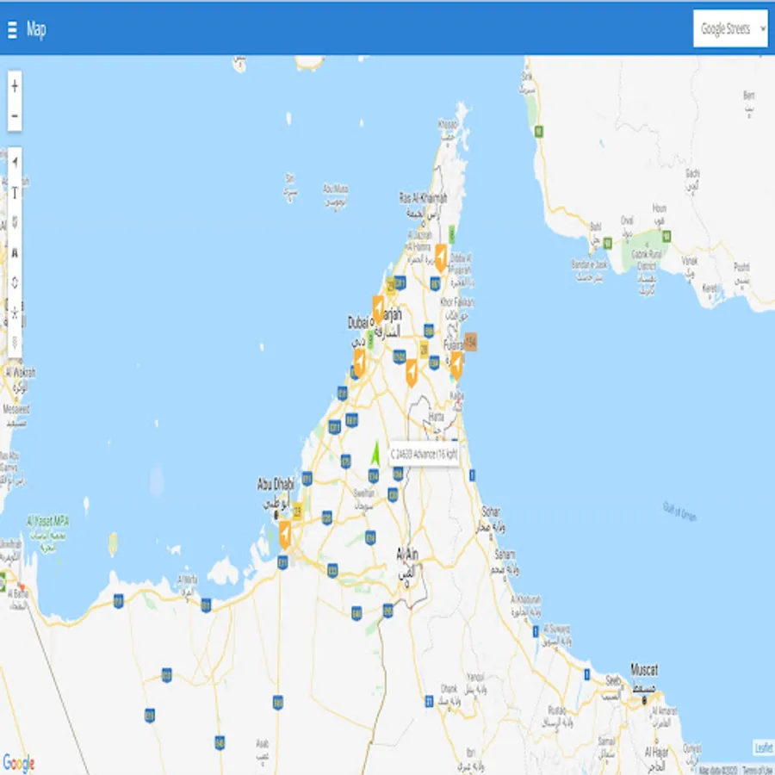Click the brown 154 cluster marker

pos(470,342)
